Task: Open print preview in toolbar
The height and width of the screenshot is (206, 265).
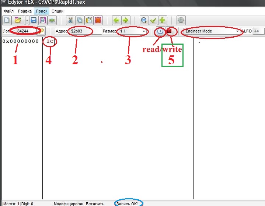Action: (43, 20)
